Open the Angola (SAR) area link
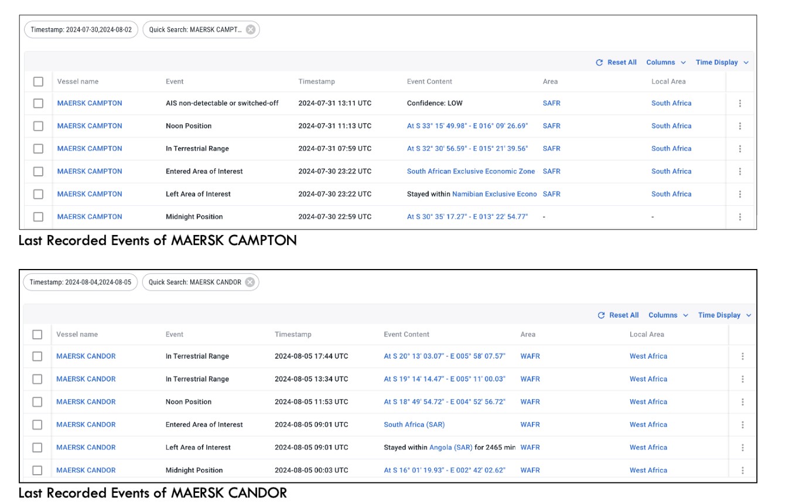This screenshot has width=789, height=504. [450, 448]
